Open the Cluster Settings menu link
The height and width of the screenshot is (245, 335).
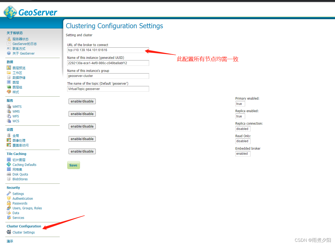pos(23,232)
